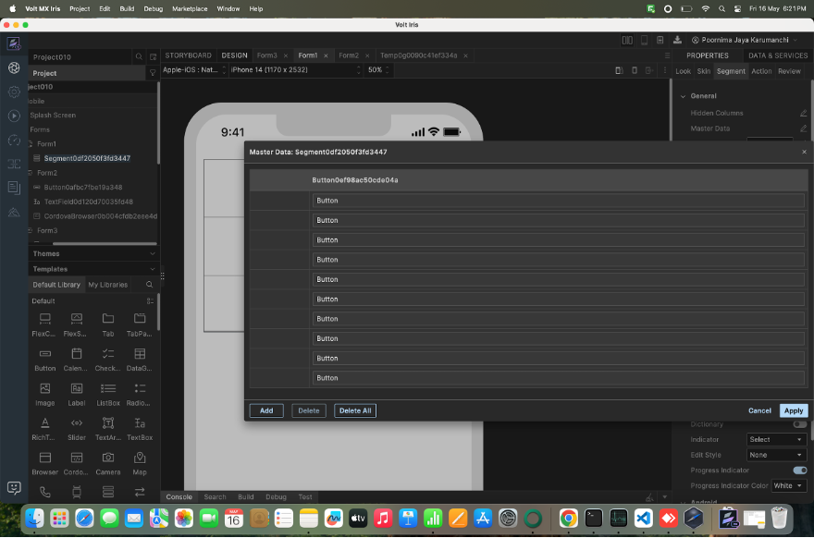Click the split-view layout icon in the top toolbar
Screen dimensions: 814x538
click(627, 40)
